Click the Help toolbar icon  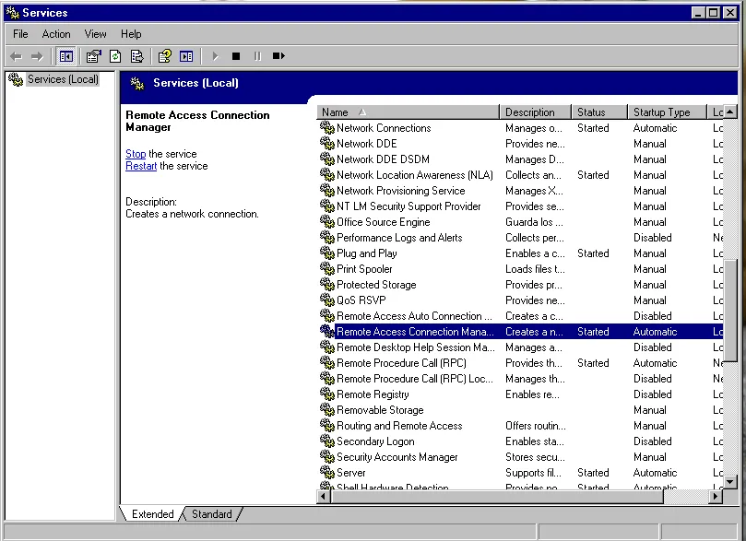(x=165, y=56)
